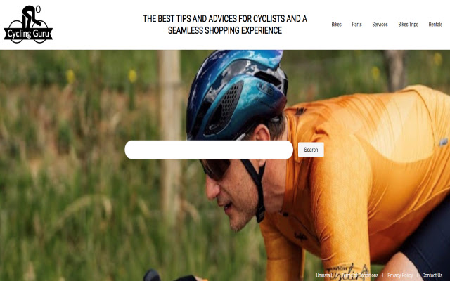Screen dimensions: 450x281
Task: Click the Cycling Guru logo
Action: tap(28, 25)
